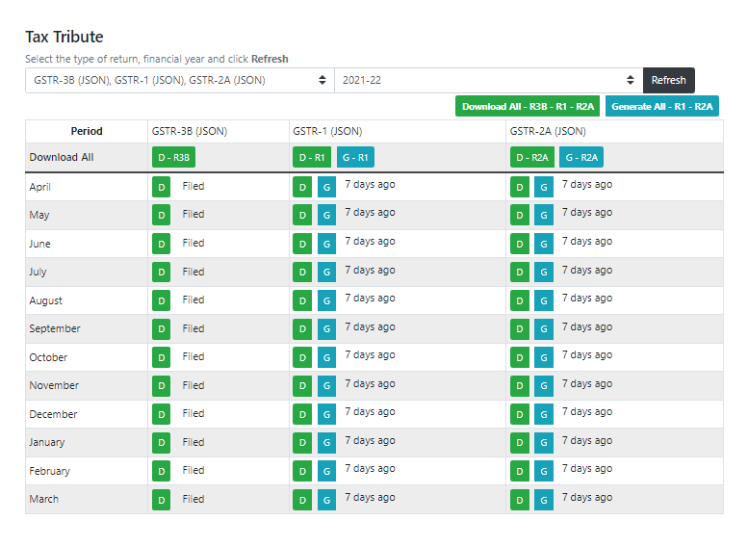The width and height of the screenshot is (748, 547).
Task: Download GSTR-3B for March
Action: click(x=161, y=500)
